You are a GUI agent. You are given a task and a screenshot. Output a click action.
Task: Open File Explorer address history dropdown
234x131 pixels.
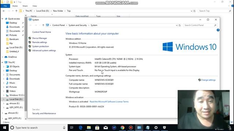click(192, 11)
